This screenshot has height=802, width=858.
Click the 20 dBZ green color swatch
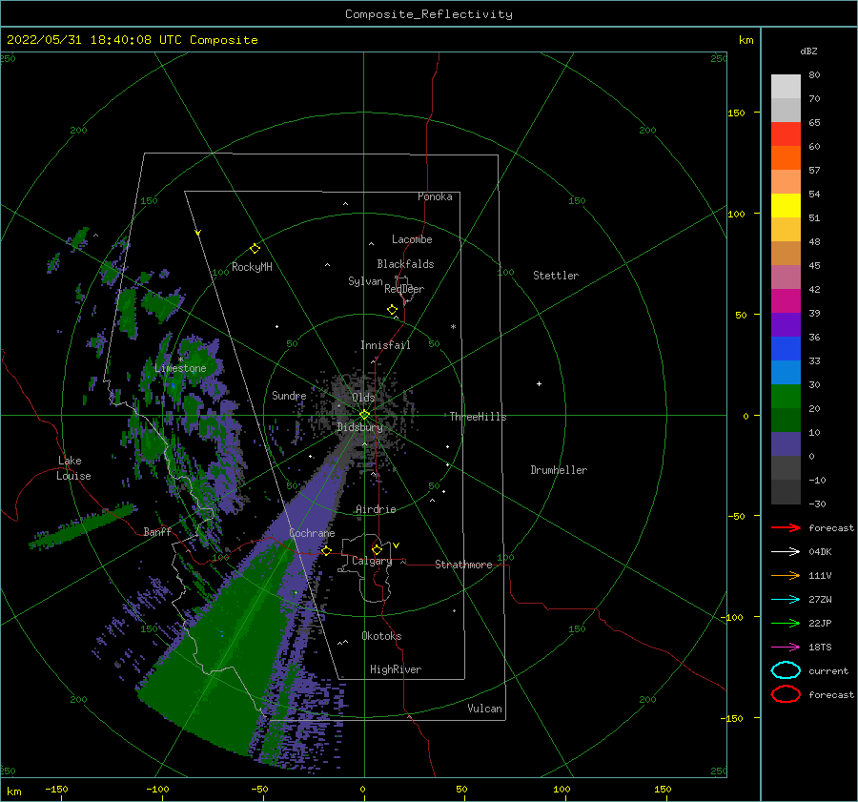pyautogui.click(x=786, y=397)
